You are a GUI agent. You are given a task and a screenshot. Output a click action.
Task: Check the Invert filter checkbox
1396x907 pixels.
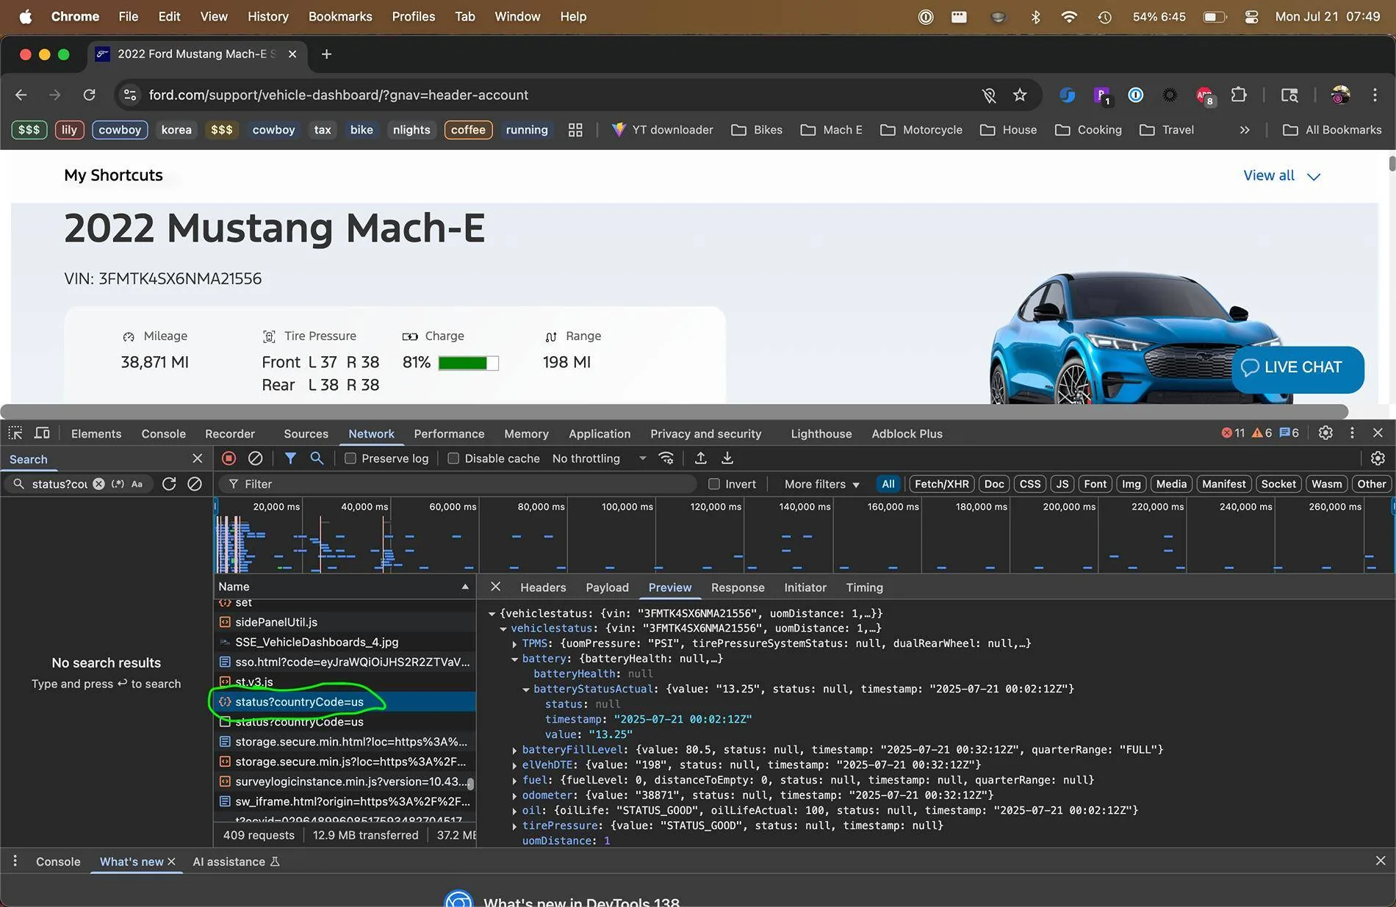click(713, 484)
